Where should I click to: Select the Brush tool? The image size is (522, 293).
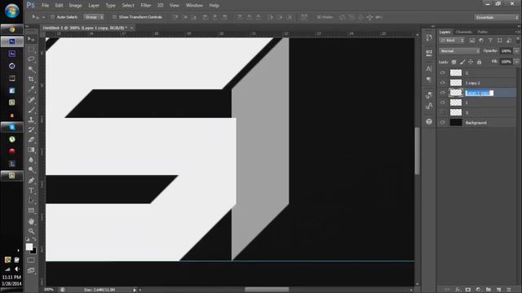31,110
